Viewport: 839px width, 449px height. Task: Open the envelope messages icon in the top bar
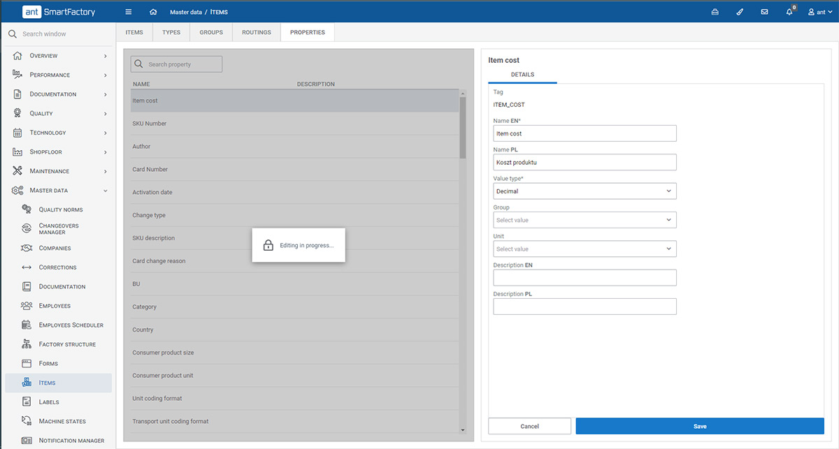[x=764, y=12]
